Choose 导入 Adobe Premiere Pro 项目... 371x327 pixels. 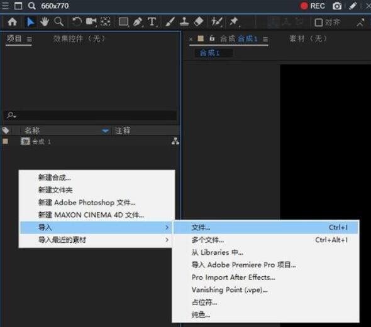(x=266, y=265)
